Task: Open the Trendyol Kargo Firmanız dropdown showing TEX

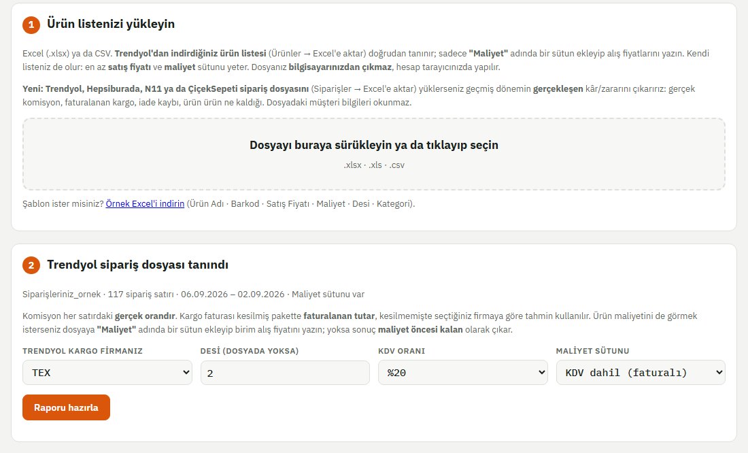Action: [x=107, y=372]
